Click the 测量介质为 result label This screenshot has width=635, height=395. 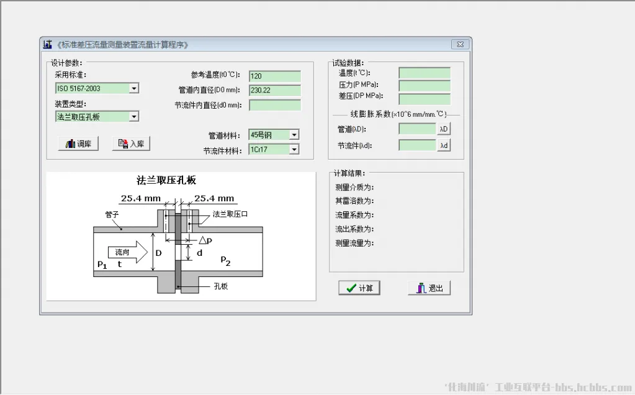pyautogui.click(x=354, y=187)
